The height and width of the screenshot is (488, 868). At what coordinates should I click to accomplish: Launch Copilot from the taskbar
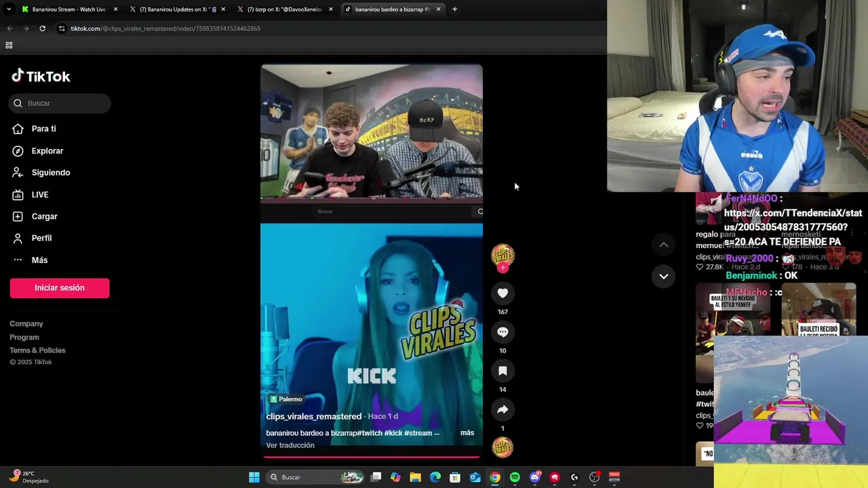pos(395,477)
